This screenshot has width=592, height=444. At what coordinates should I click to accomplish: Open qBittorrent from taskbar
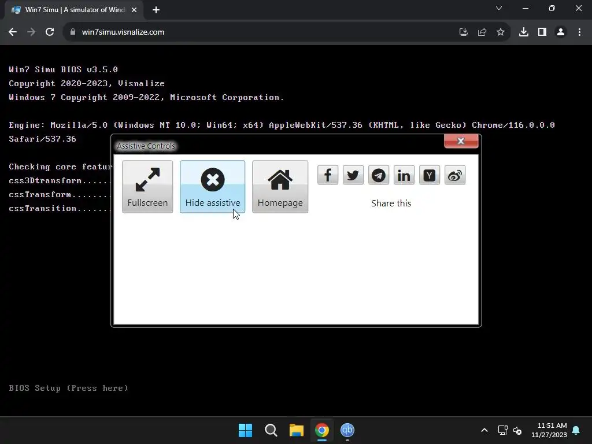(347, 430)
